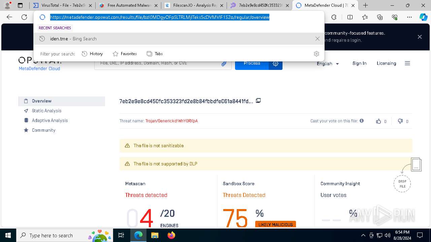The image size is (431, 242).
Task: Open the volume control
Action: (388, 235)
